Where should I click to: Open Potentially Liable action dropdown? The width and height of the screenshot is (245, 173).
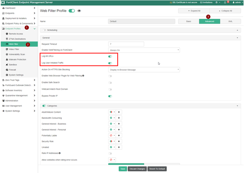click(x=112, y=135)
